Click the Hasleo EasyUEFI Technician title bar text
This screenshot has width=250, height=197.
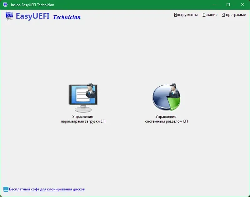(x=32, y=5)
